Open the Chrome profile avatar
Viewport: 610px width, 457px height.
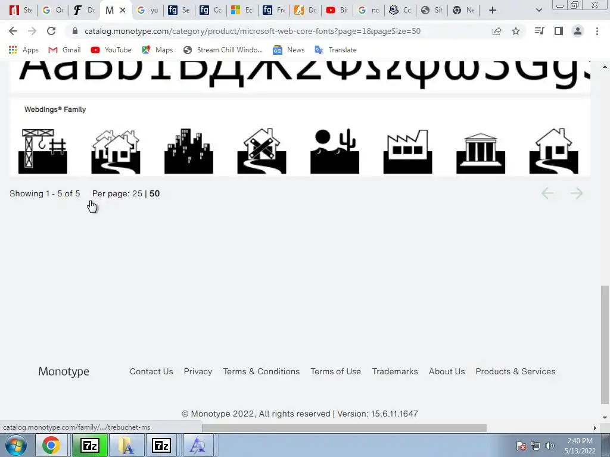(578, 31)
